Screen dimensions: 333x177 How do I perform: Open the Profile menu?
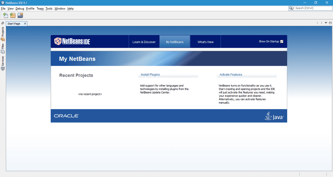pos(30,9)
